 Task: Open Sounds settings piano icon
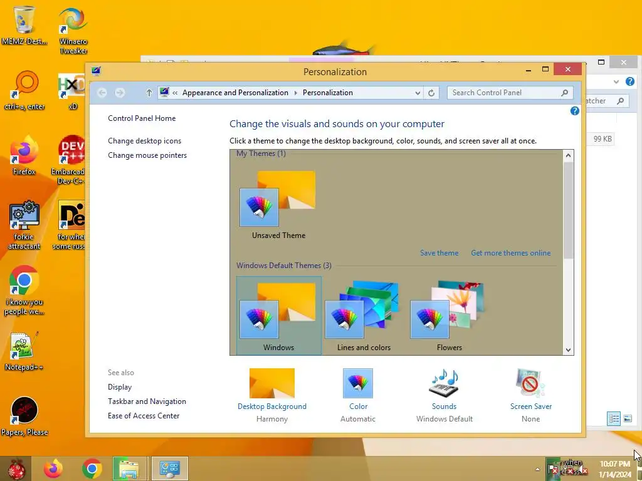[445, 383]
